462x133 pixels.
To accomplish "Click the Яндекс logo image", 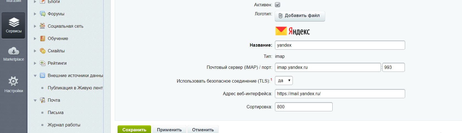I will coord(293,31).
